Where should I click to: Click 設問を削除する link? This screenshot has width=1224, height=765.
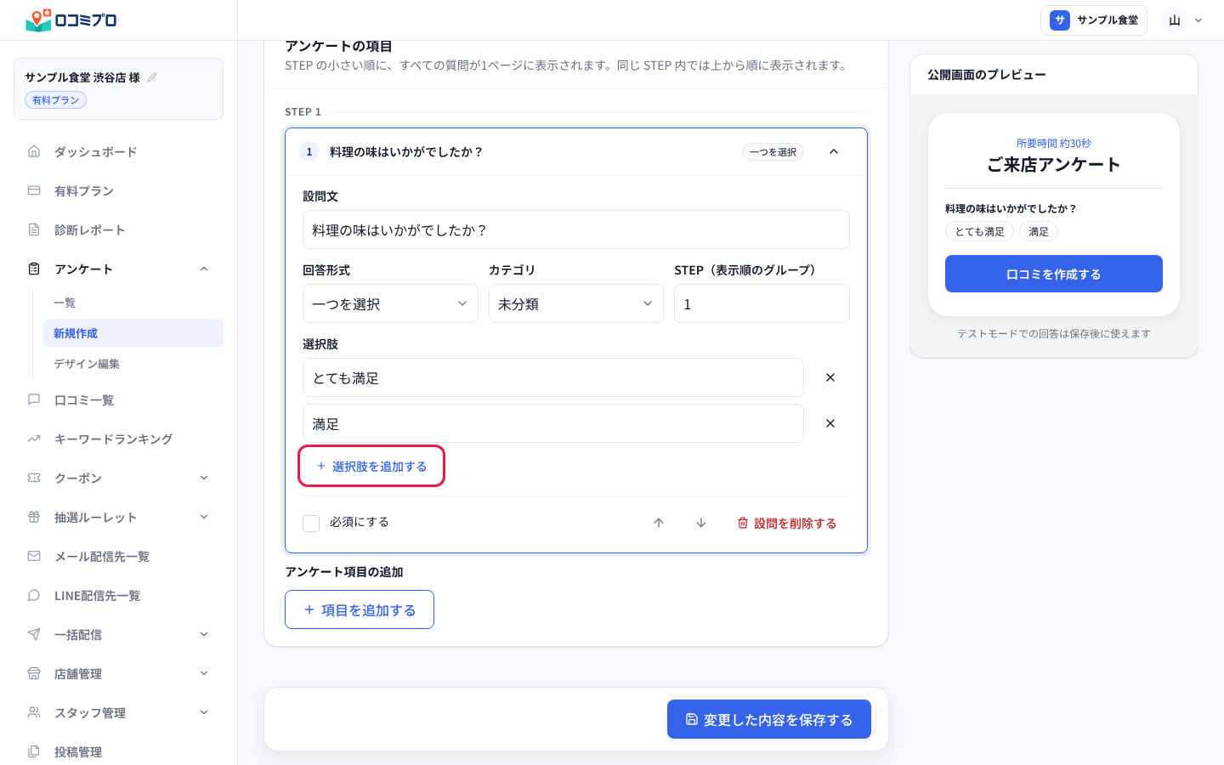point(787,523)
